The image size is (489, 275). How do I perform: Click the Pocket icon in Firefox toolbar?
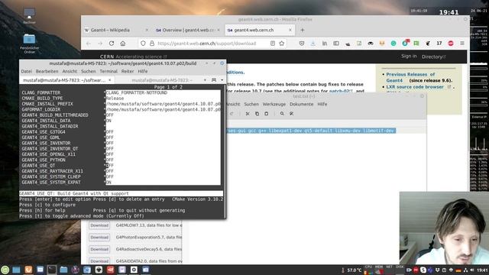[x=302, y=44]
